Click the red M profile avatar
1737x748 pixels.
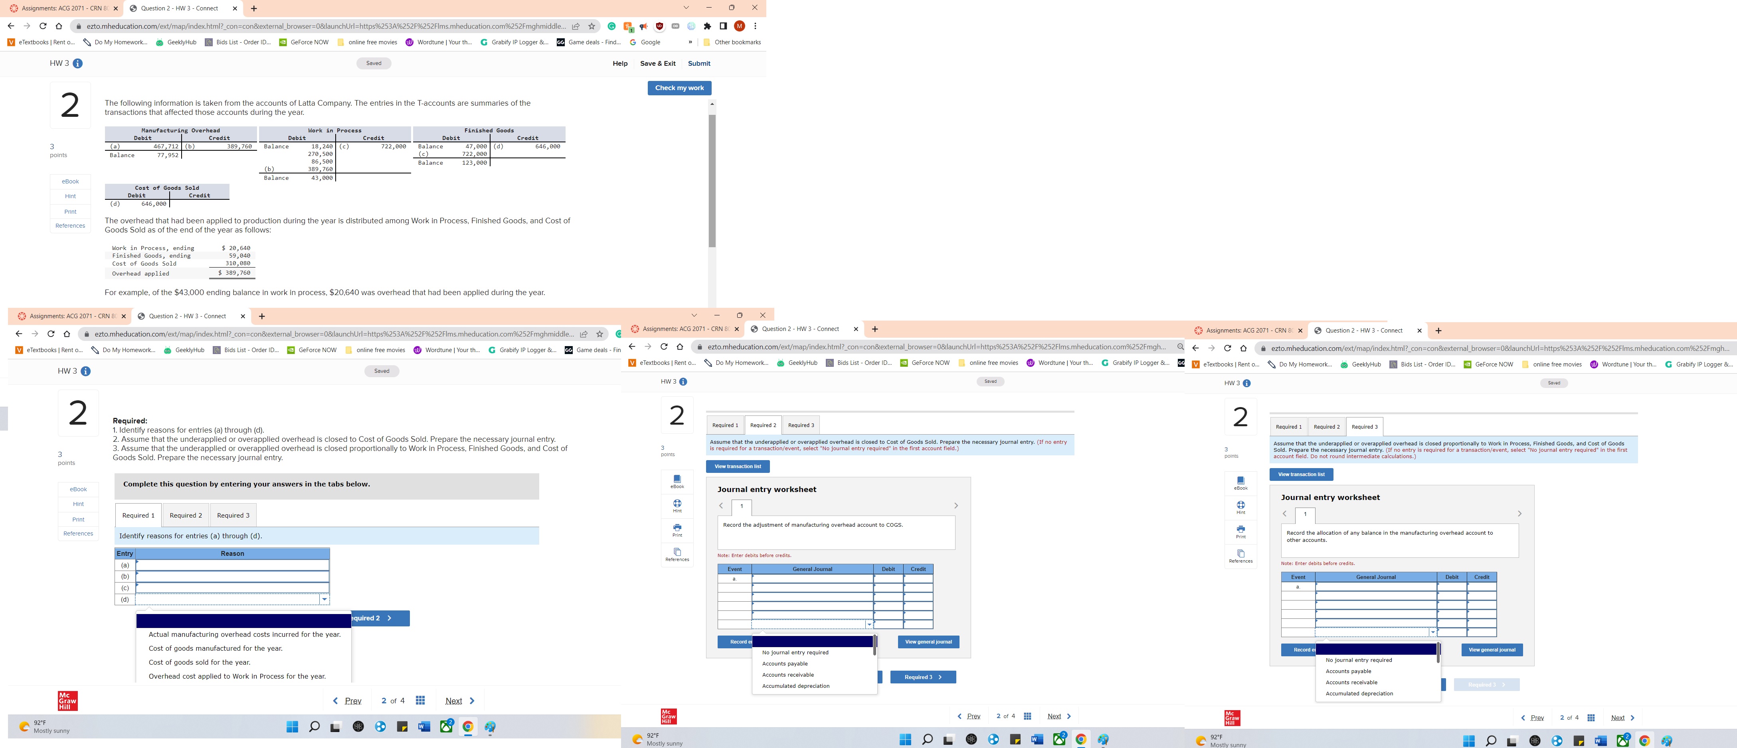[x=739, y=26]
